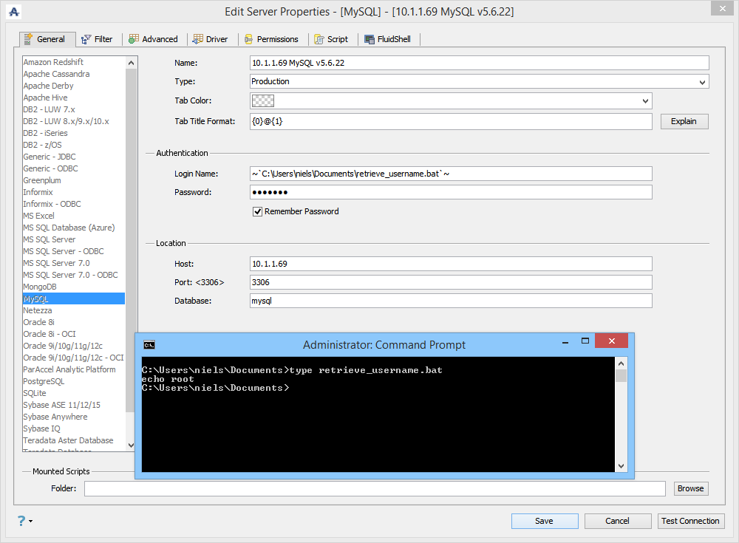Uncheck the Remember Password checkbox

point(258,211)
